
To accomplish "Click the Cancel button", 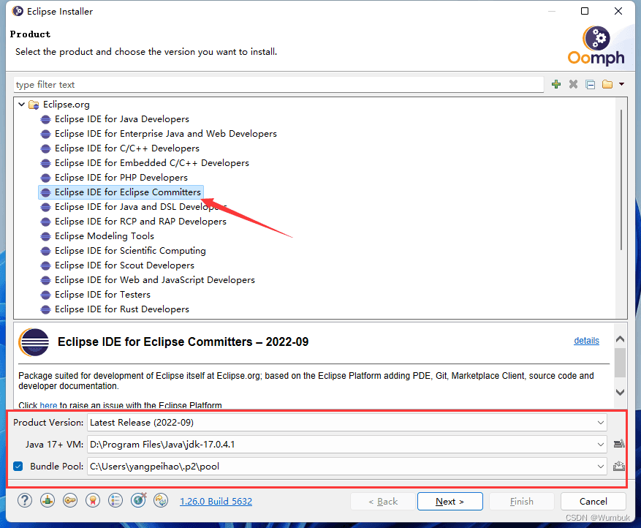I will [x=593, y=502].
